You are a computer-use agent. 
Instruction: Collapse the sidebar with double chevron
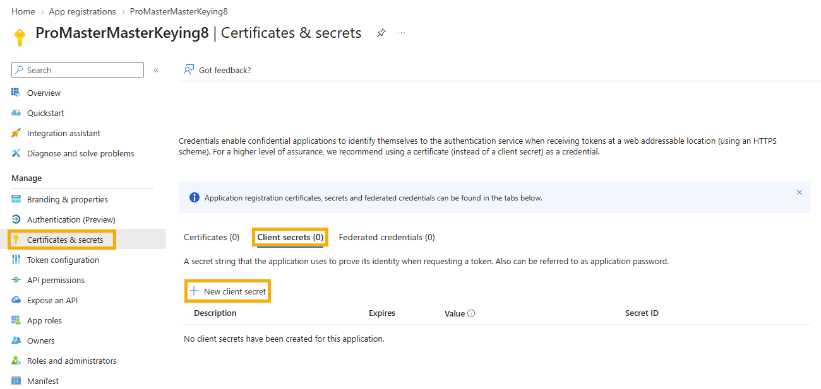click(x=156, y=70)
